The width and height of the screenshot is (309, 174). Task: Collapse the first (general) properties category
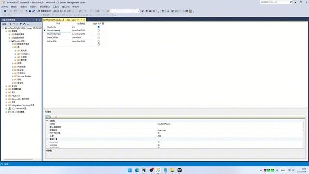click(x=47, y=121)
